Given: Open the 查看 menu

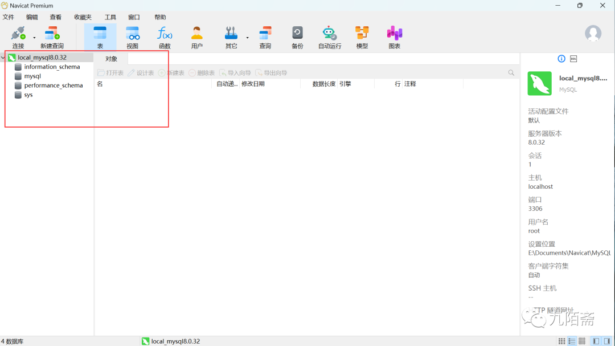Looking at the screenshot, I should (x=55, y=17).
